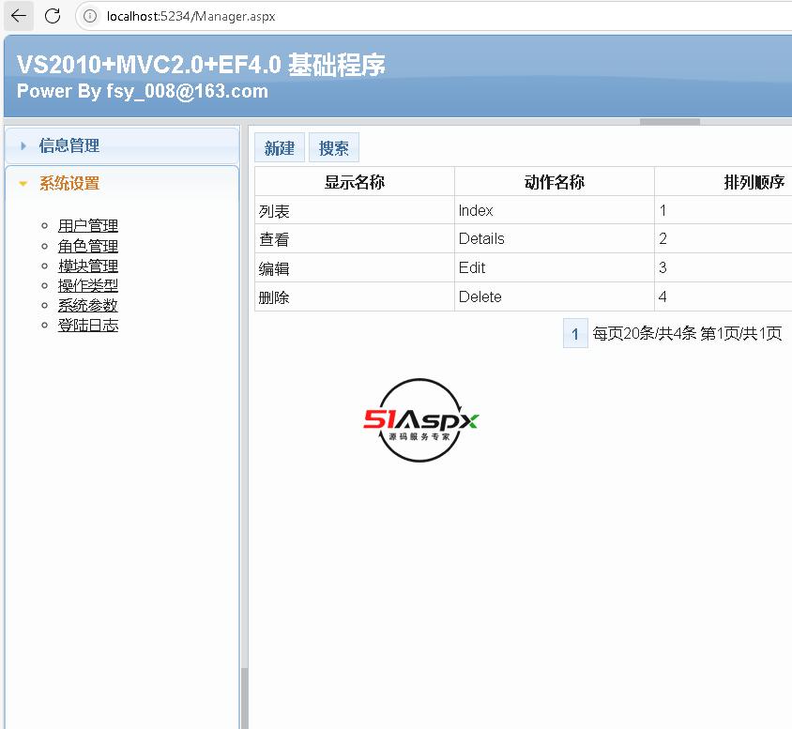
Task: Open the 角色管理 link
Action: (88, 246)
